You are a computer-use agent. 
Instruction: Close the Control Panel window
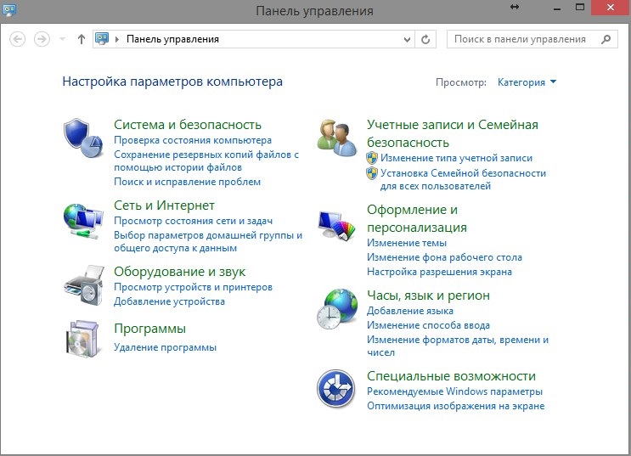point(611,8)
